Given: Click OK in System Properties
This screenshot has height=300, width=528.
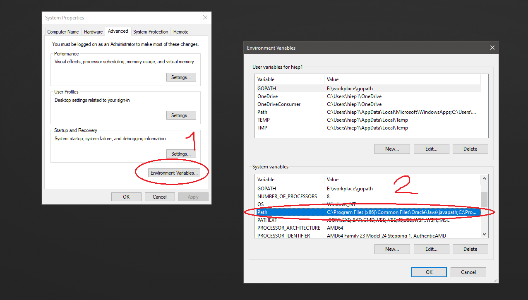Looking at the screenshot, I should click(126, 197).
